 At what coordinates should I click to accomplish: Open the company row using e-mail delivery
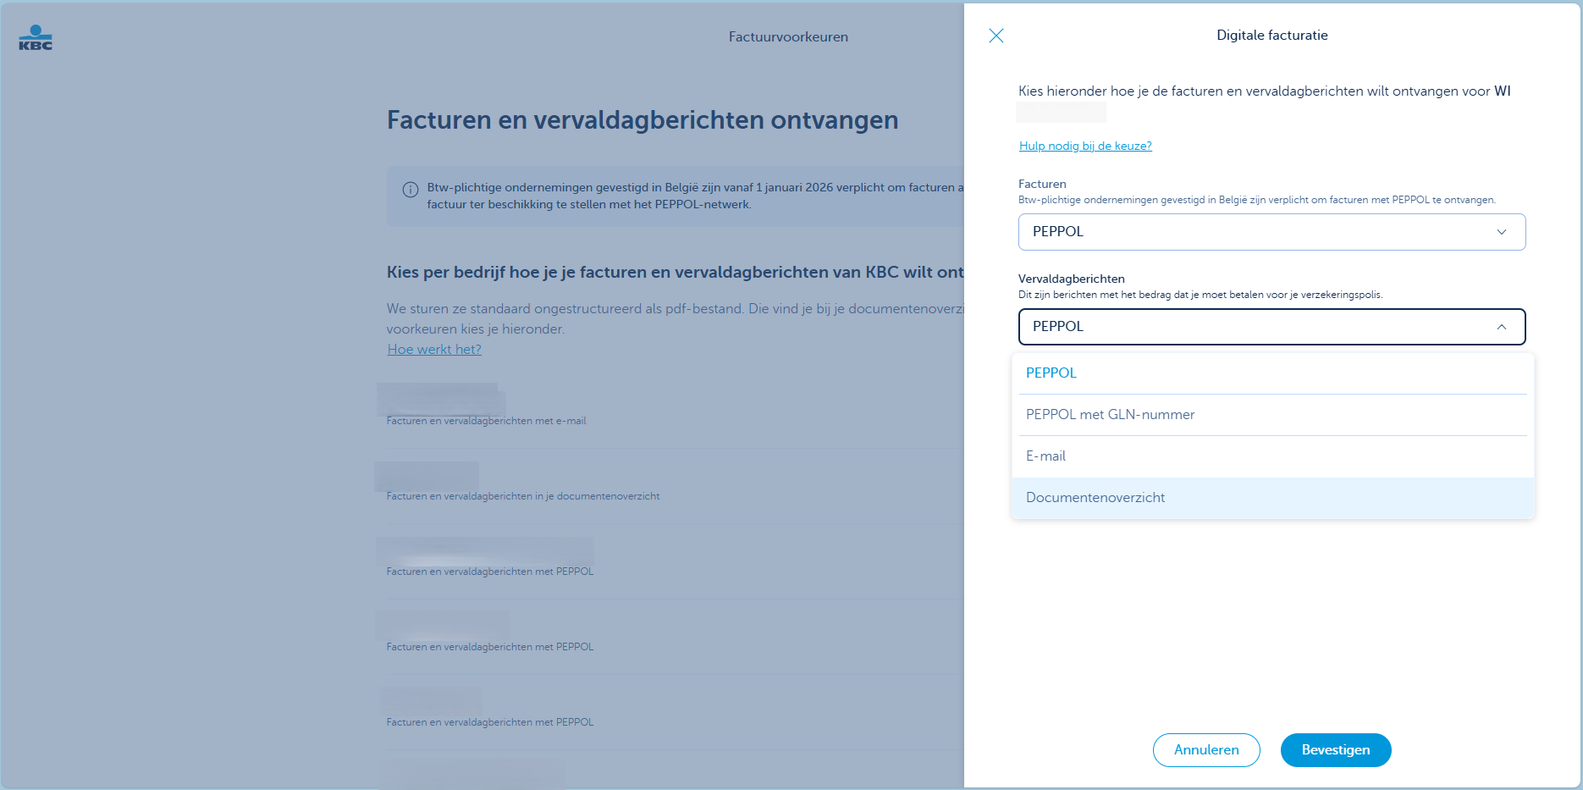click(486, 411)
